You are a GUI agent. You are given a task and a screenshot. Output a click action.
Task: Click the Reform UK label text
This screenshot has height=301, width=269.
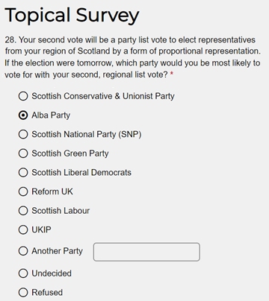tap(52, 191)
